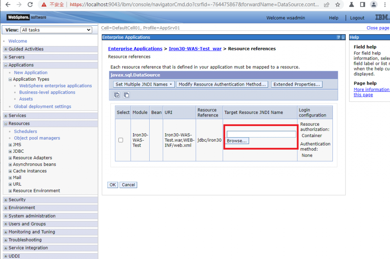Open More information about this page
The image size is (390, 259).
tap(371, 92)
